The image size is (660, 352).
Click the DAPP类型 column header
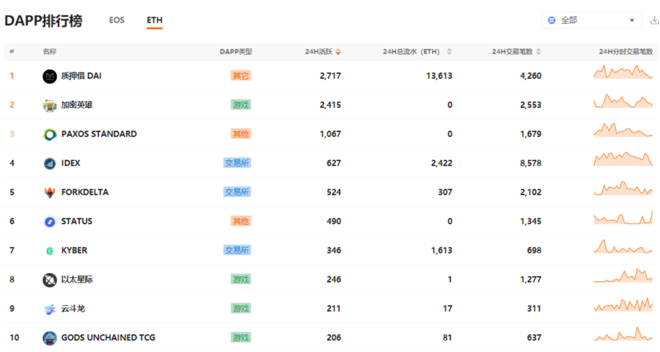click(236, 51)
